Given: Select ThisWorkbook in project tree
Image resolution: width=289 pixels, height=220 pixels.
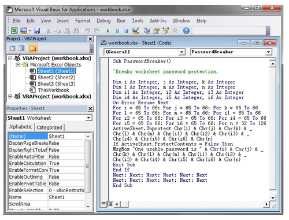Looking at the screenshot, I should (53, 90).
